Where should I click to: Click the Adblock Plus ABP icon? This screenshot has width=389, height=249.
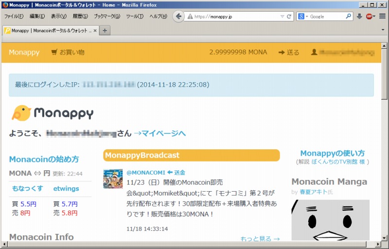pyautogui.click(x=369, y=17)
